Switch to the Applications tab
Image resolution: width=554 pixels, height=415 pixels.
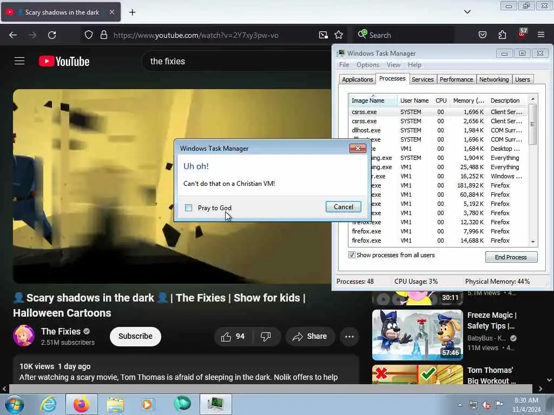[x=357, y=79]
